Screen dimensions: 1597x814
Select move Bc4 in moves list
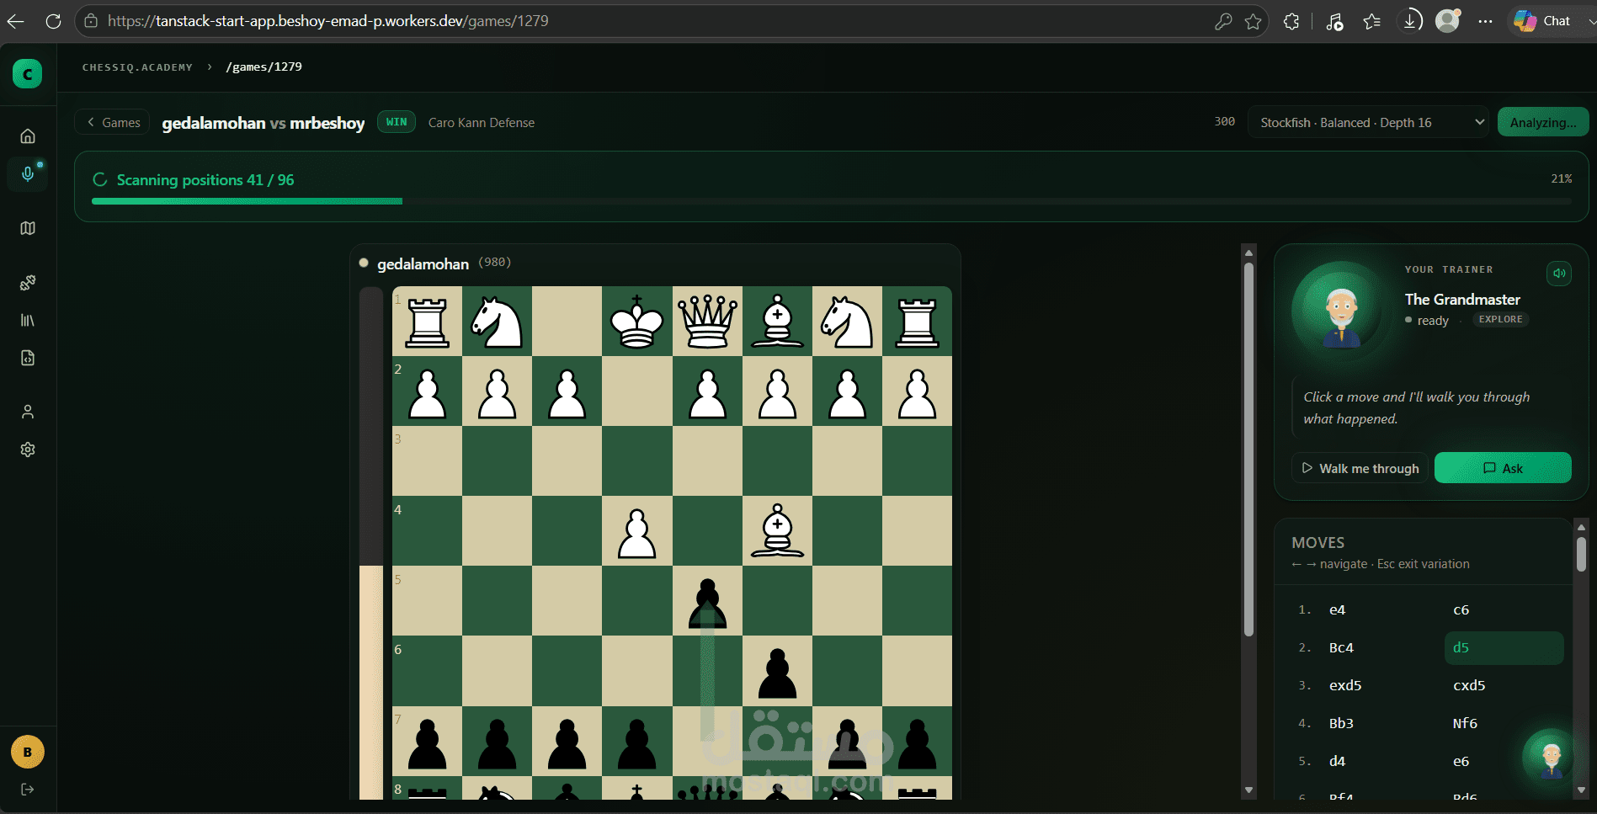pyautogui.click(x=1341, y=648)
